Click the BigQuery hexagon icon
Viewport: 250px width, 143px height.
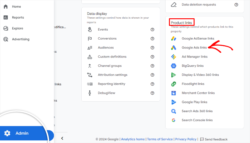174,66
